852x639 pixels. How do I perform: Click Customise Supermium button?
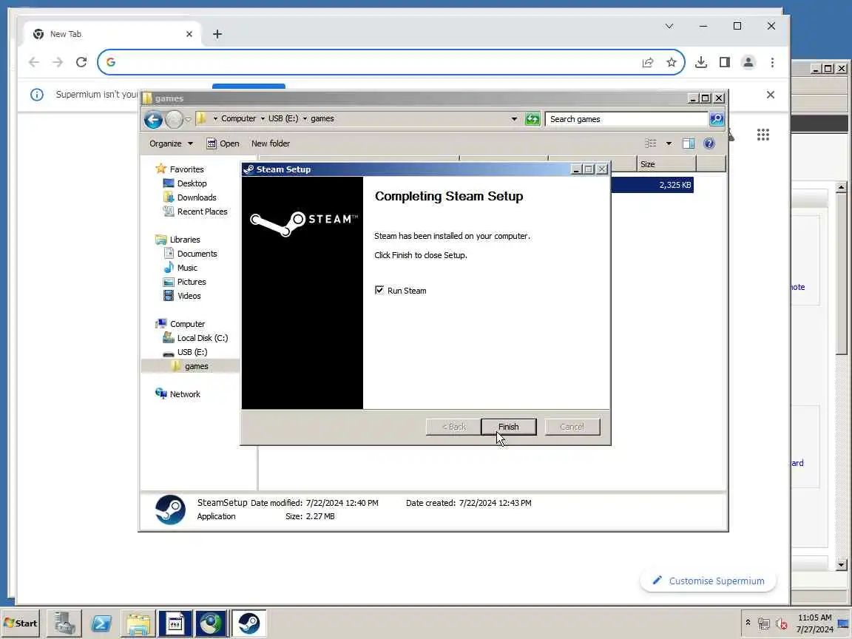pos(708,581)
